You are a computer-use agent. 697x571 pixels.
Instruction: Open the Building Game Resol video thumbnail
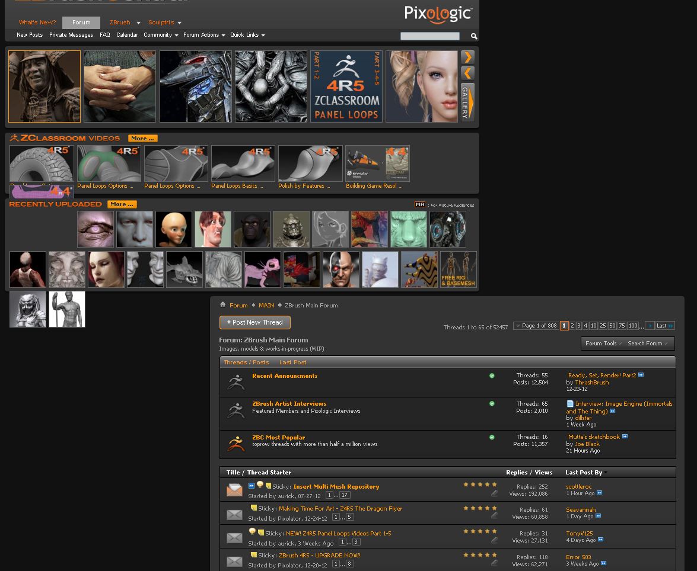377,163
